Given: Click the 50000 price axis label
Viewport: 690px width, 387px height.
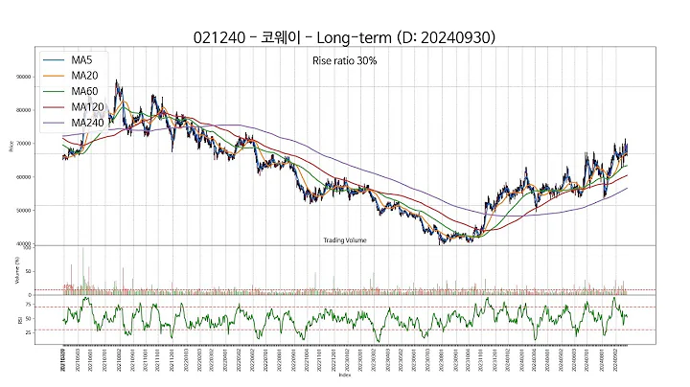Looking at the screenshot, I should coord(24,211).
